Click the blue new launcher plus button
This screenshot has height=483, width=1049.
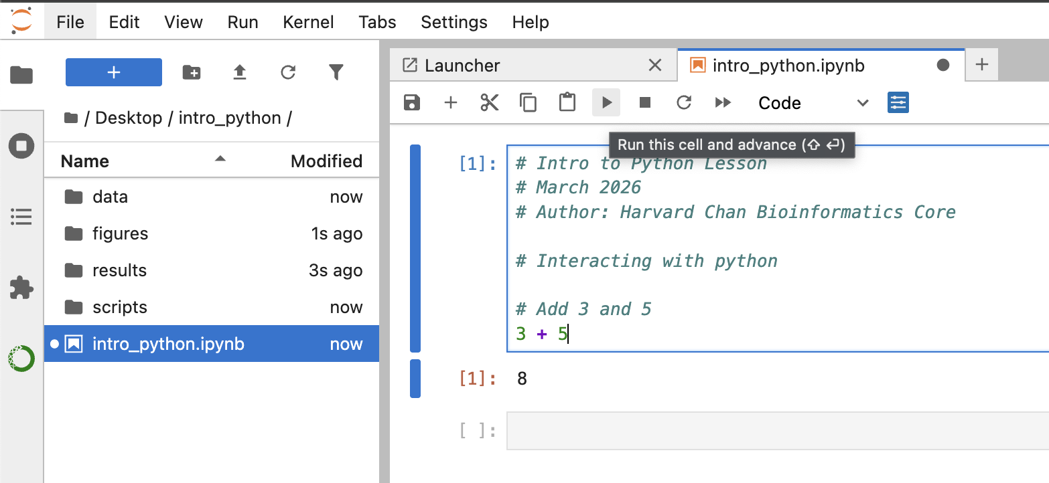click(114, 72)
